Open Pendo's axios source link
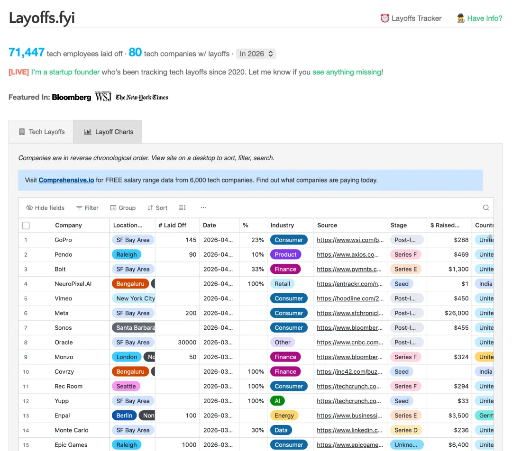 tap(348, 255)
